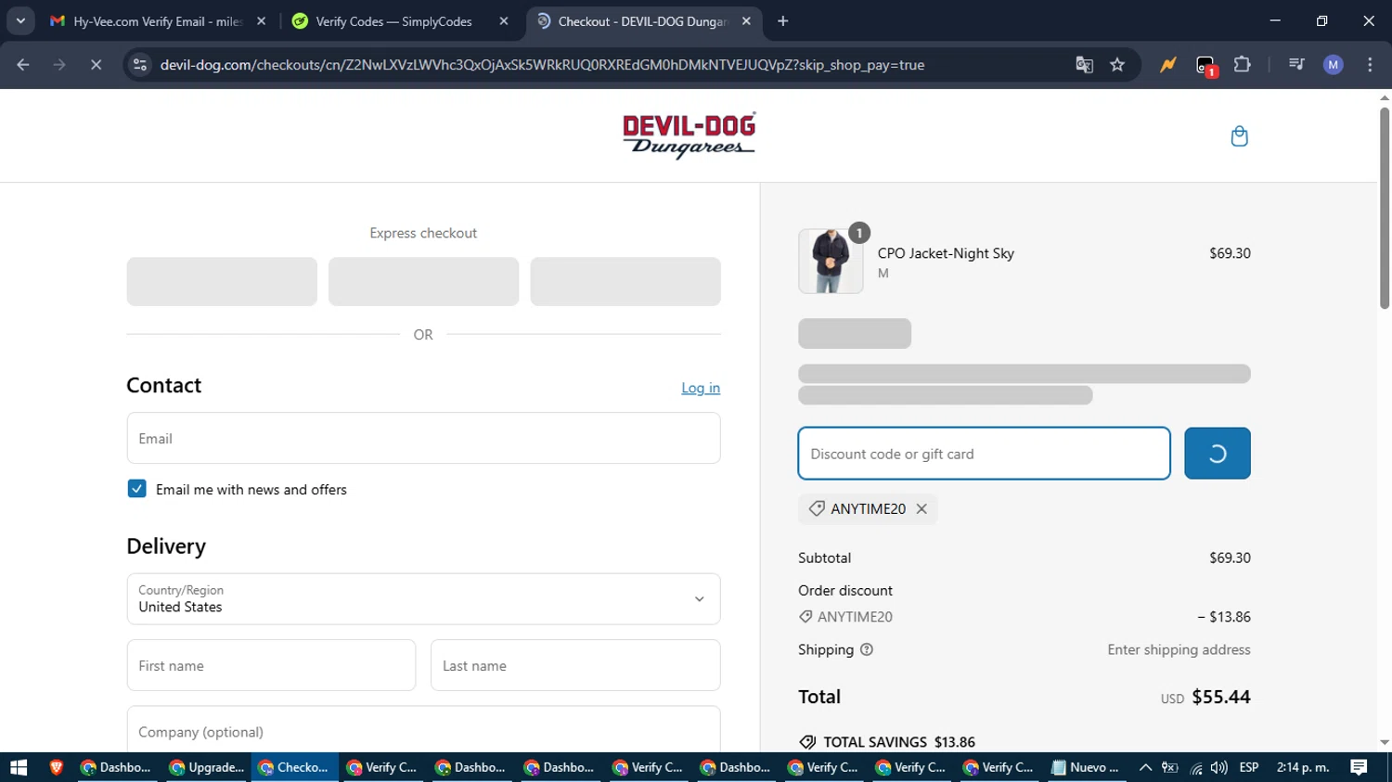Open the Chrome three-dot menu
Screen dimensions: 1392x782
(1370, 65)
